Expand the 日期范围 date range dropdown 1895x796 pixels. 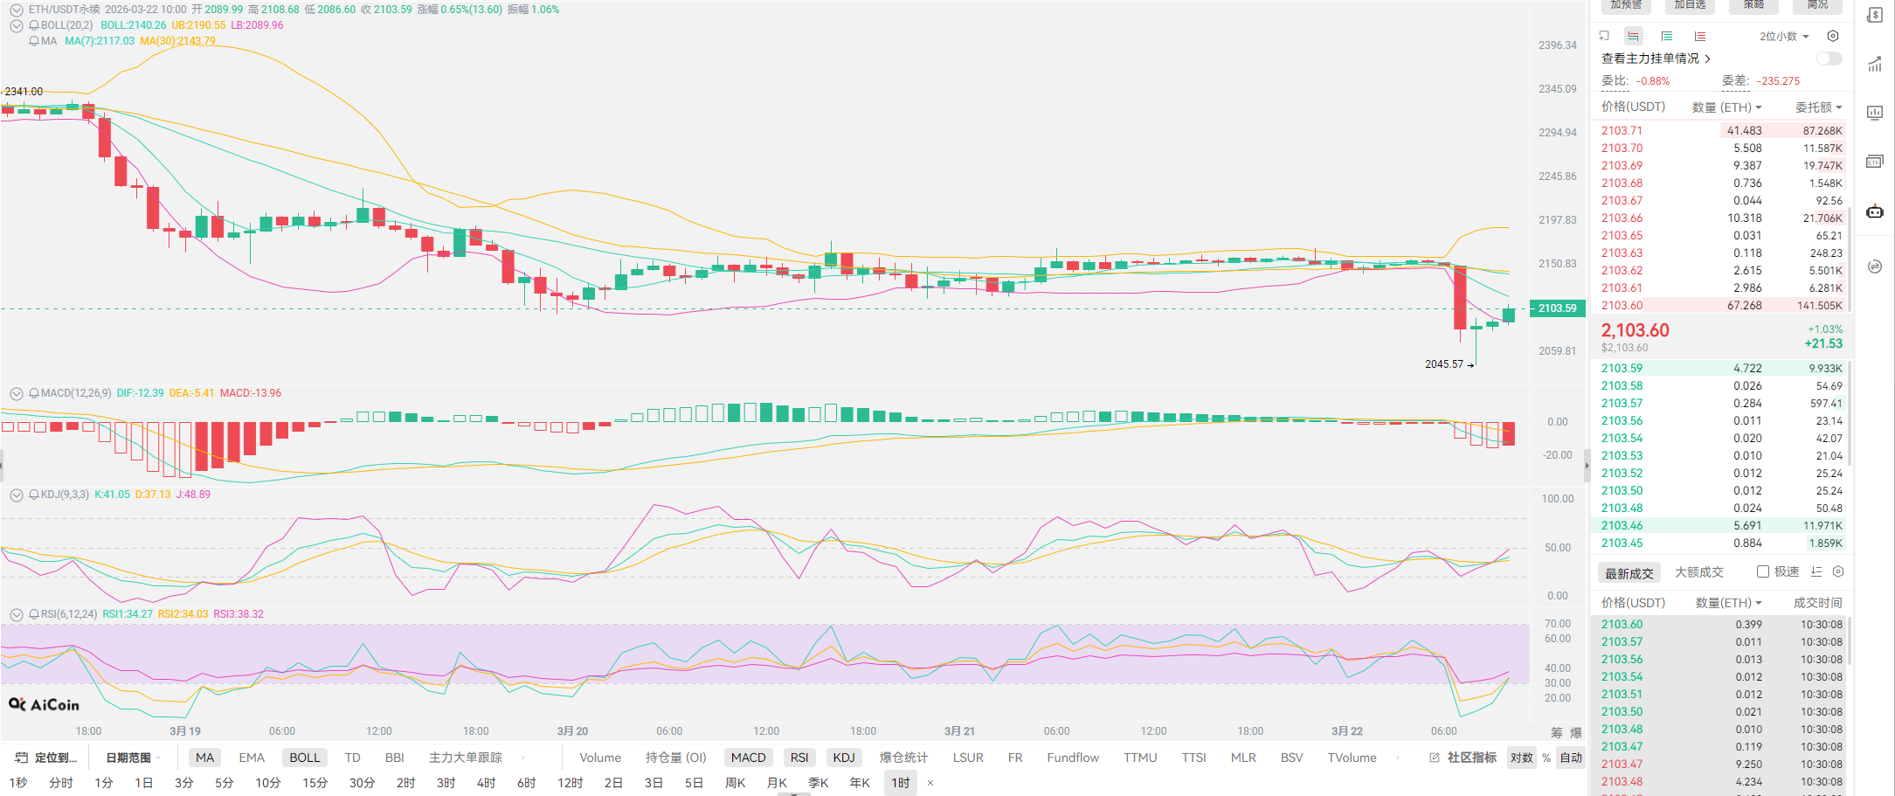133,758
